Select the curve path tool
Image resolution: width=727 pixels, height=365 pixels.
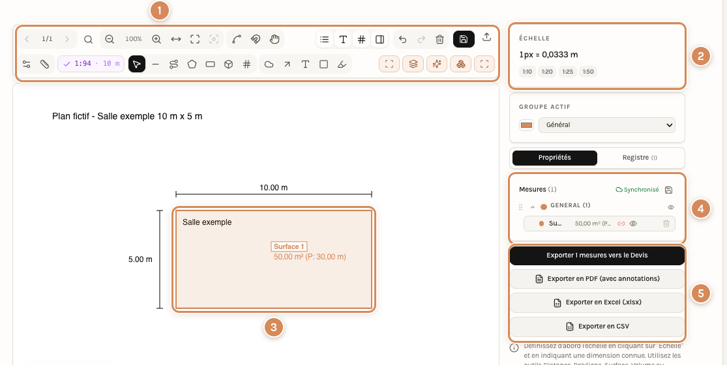[237, 39]
